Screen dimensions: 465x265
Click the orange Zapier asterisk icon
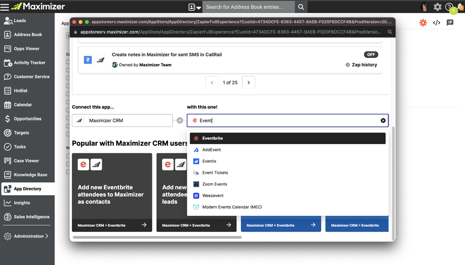point(423,22)
